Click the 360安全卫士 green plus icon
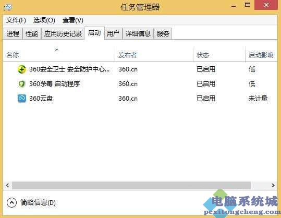 click(22, 69)
